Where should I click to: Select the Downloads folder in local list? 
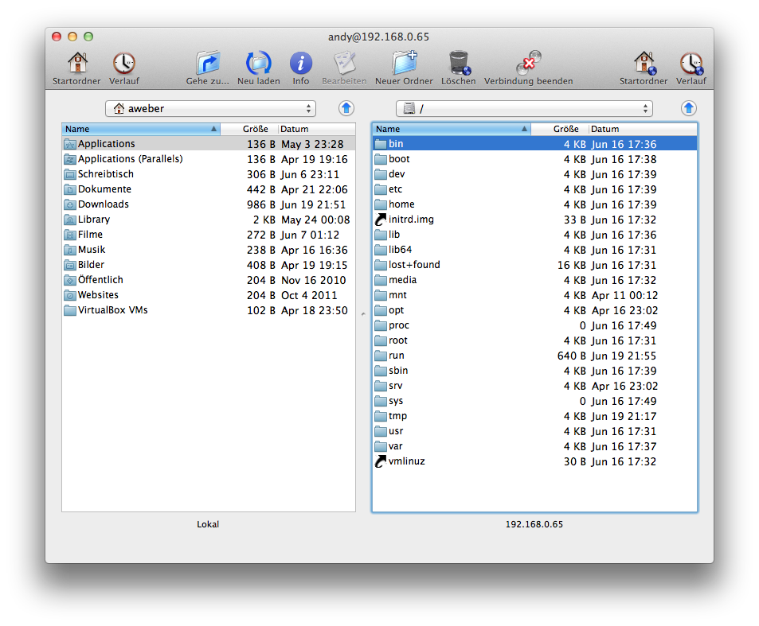point(103,204)
